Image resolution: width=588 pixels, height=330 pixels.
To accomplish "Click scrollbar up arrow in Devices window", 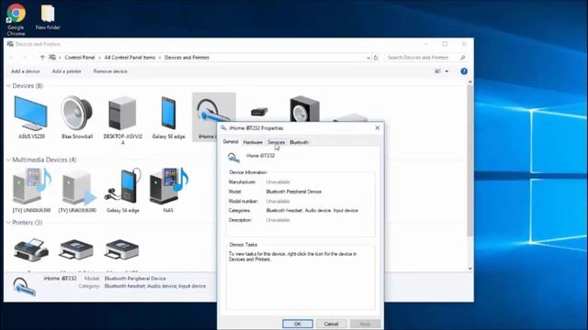I will [469, 82].
